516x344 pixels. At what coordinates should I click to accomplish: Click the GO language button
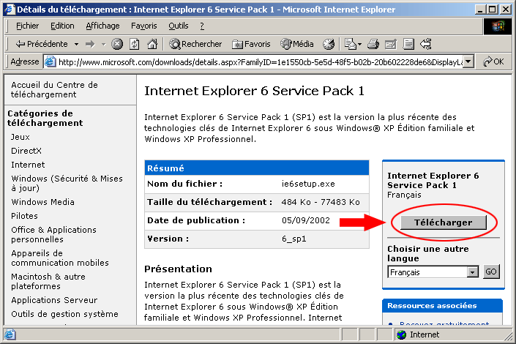pos(491,272)
